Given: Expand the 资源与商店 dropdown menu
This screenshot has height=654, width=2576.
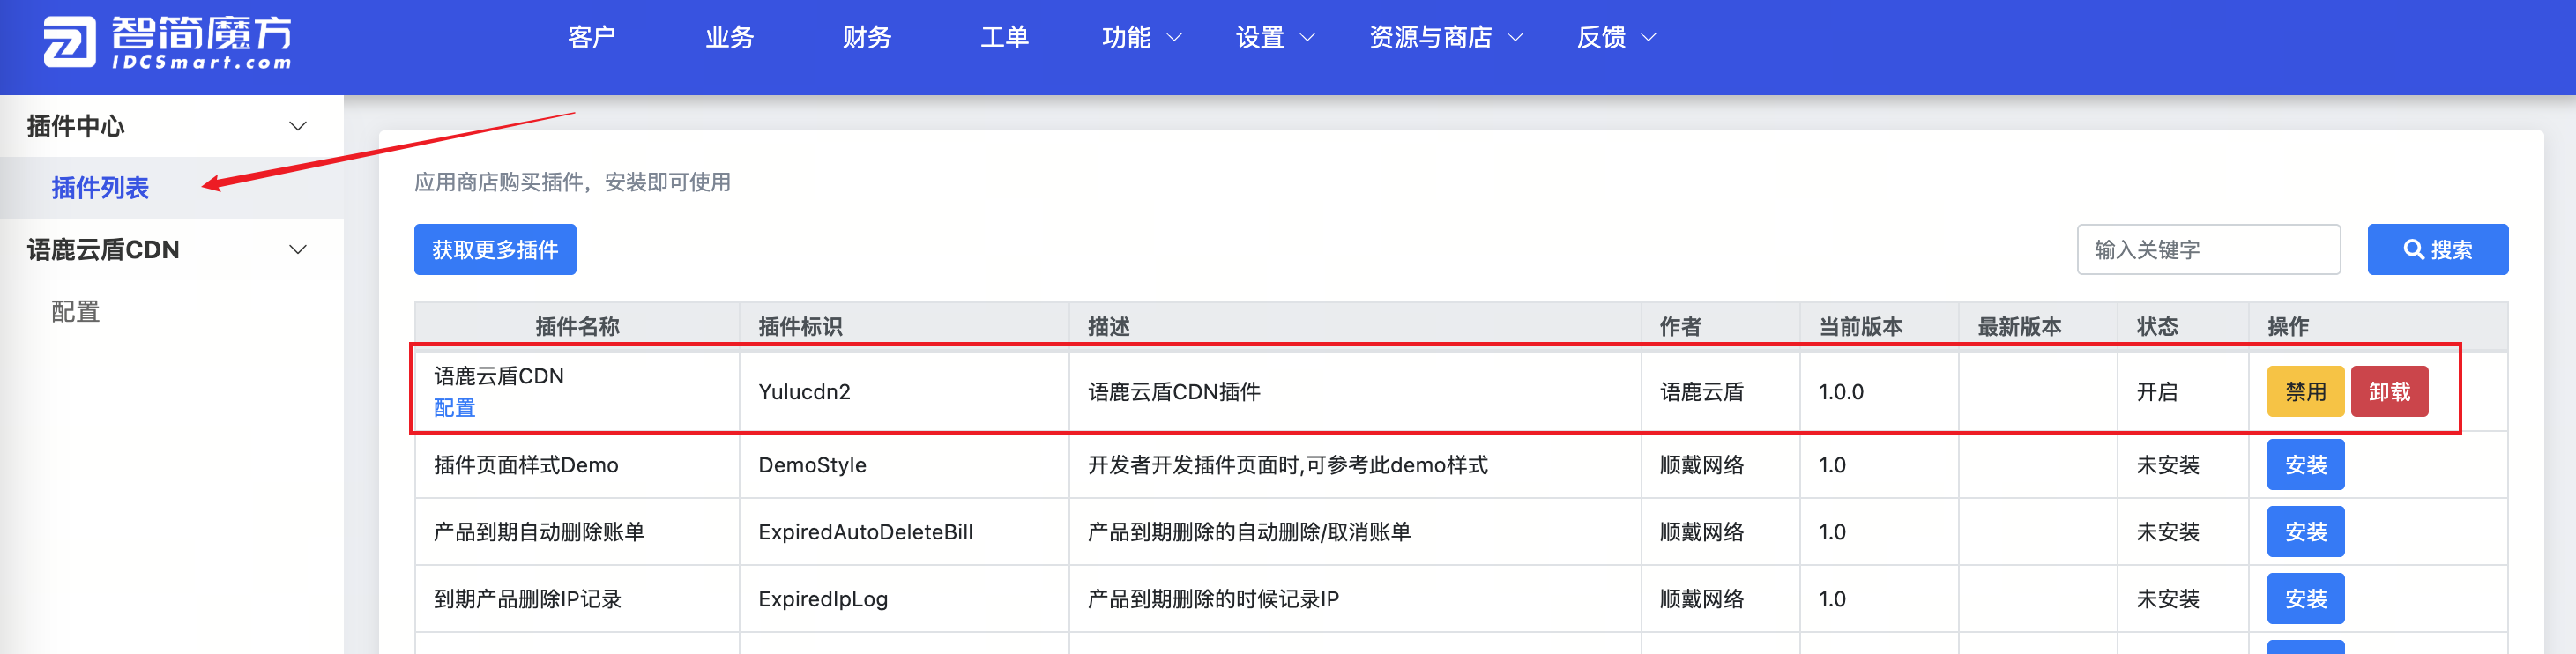Looking at the screenshot, I should 1445,38.
